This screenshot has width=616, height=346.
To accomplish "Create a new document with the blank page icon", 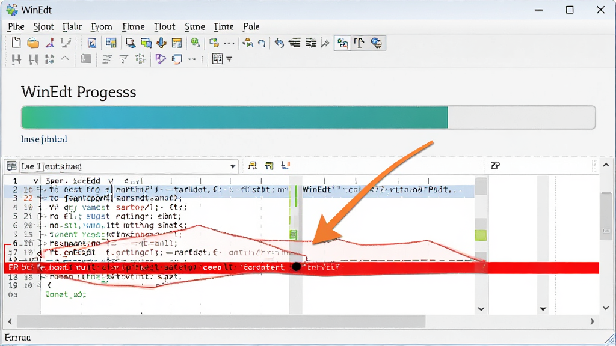I will (x=16, y=43).
